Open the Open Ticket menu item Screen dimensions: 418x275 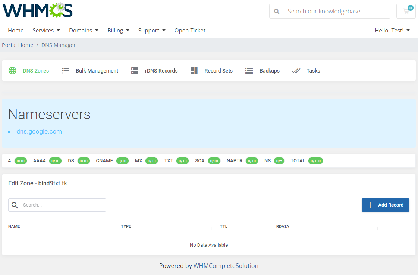(x=190, y=30)
